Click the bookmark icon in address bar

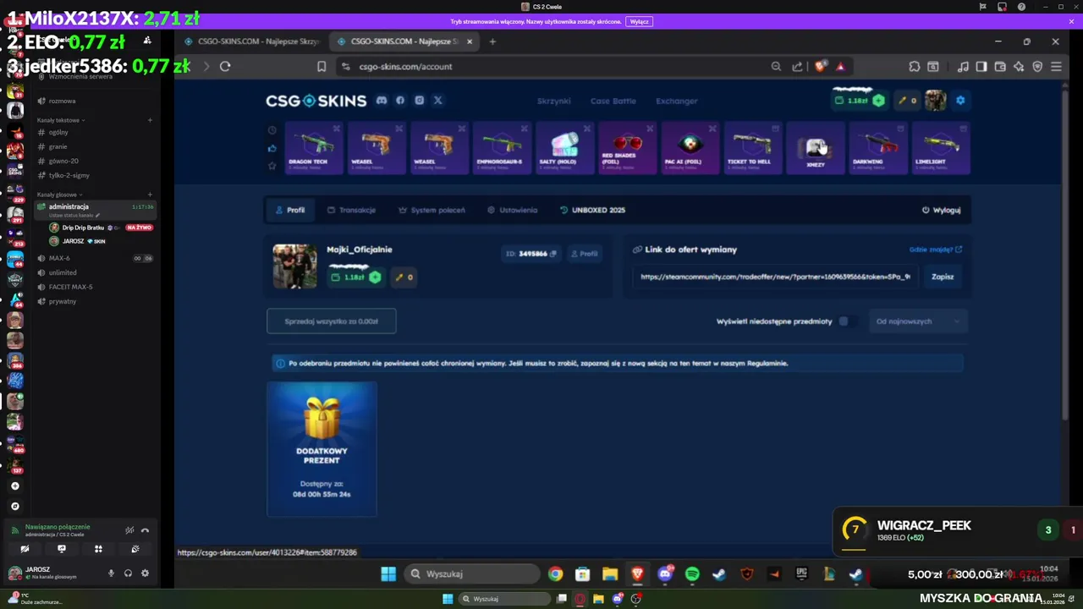322,66
